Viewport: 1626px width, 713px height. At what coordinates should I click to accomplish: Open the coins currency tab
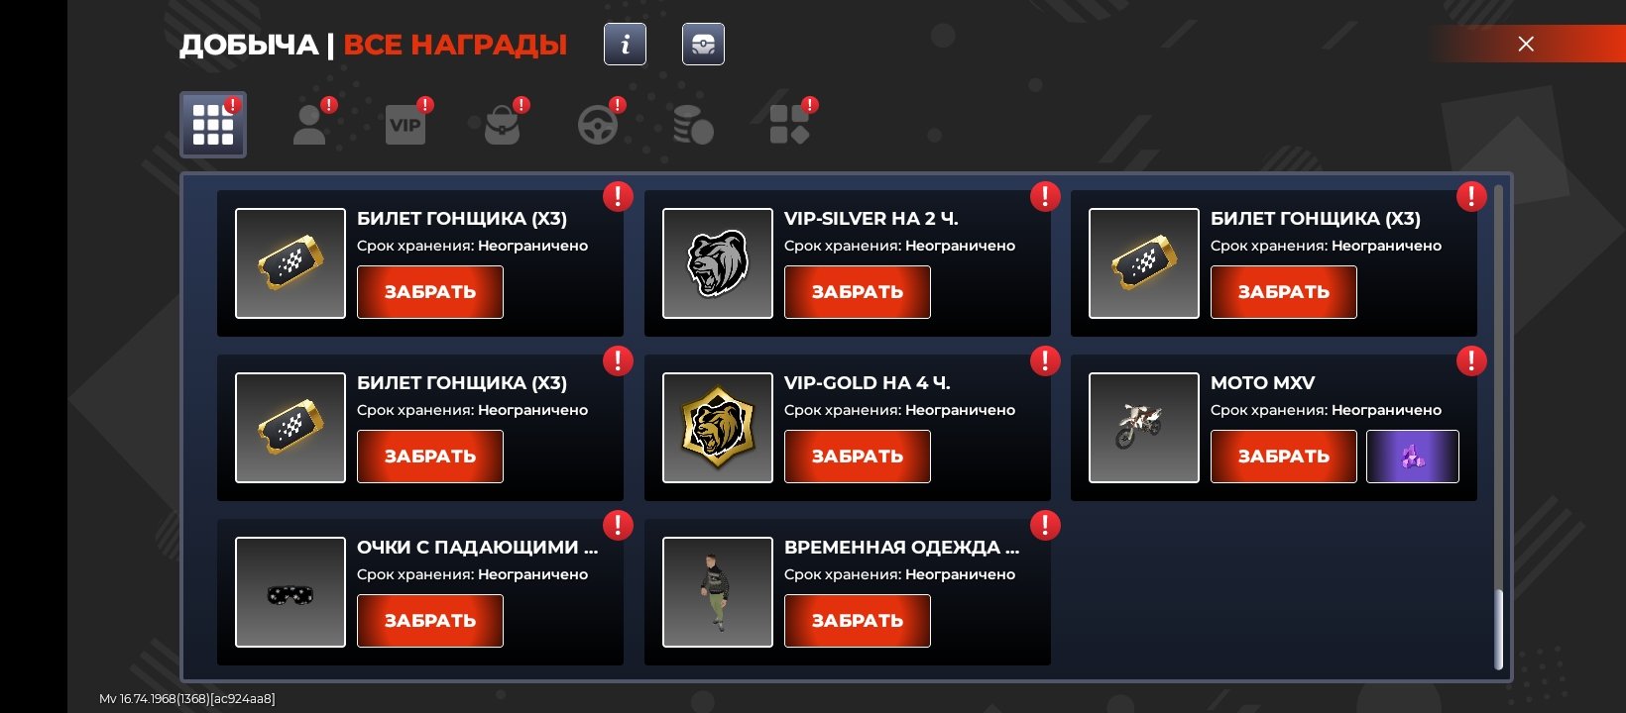tap(693, 125)
